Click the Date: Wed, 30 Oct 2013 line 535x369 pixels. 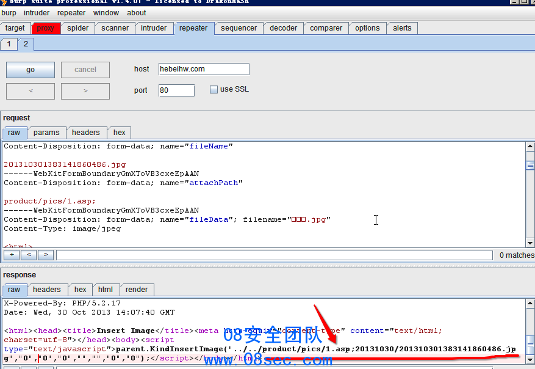[x=89, y=313]
